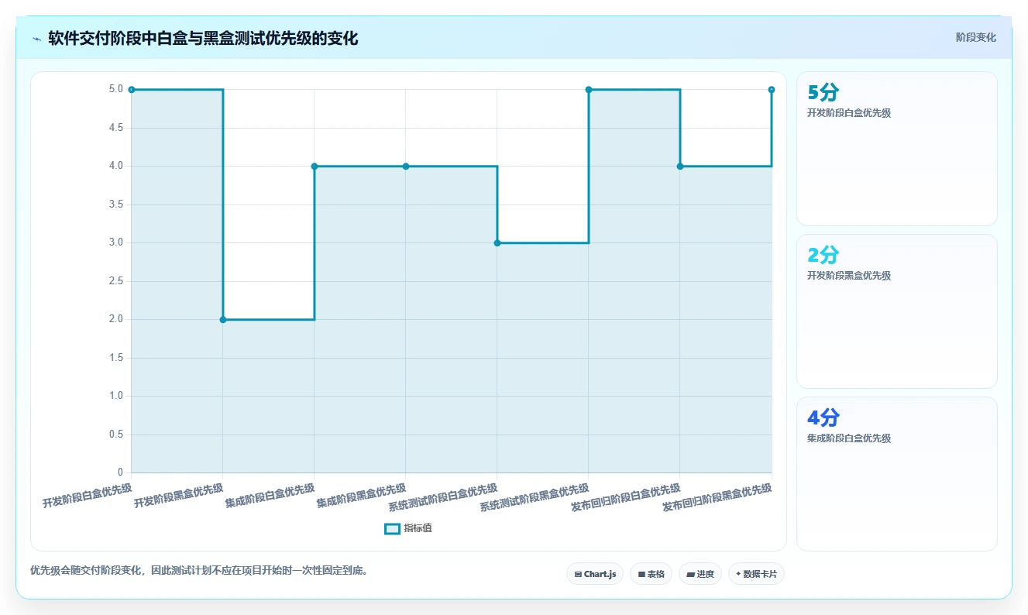Viewport: 1028px width, 615px height.
Task: Click x-axis label 开发阶段黑盒优先级
Action: [x=179, y=496]
